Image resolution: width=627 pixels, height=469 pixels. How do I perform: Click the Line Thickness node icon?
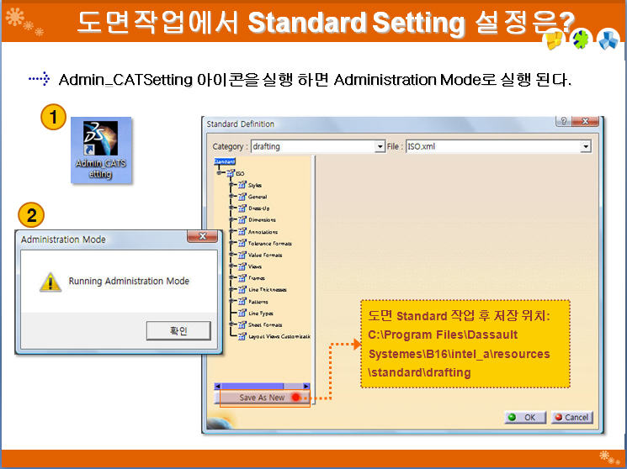pos(242,290)
